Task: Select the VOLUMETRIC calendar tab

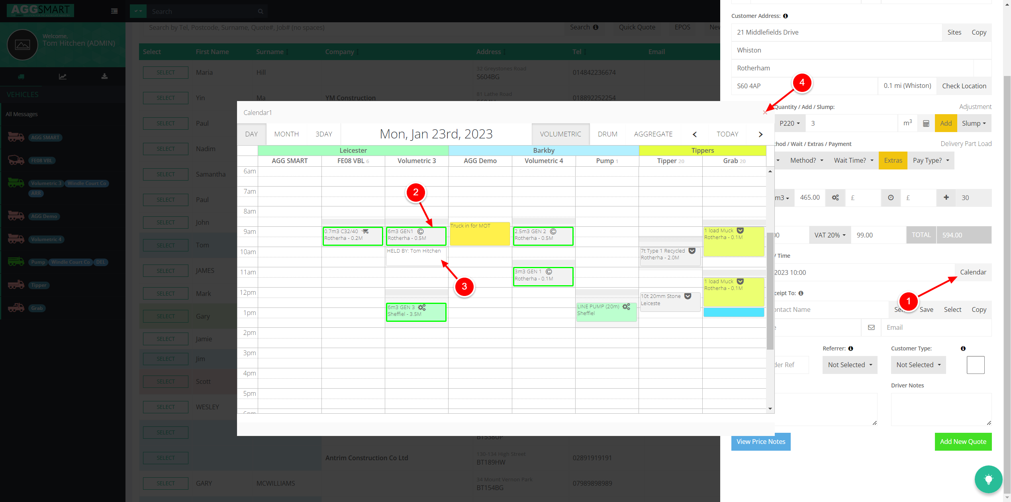Action: 560,134
